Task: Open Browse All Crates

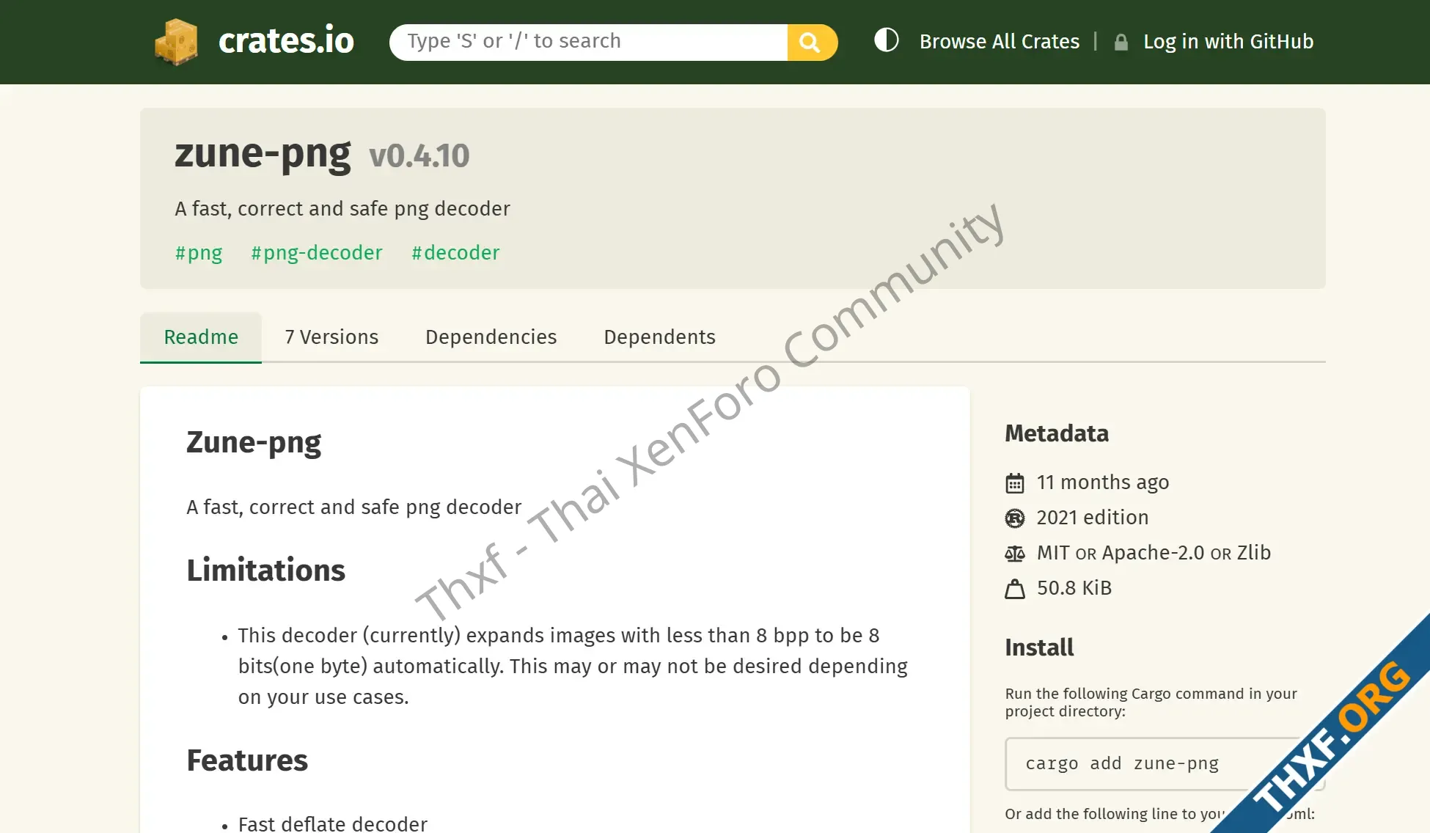Action: [1000, 41]
